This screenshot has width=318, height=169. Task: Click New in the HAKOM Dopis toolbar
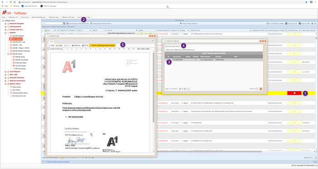(x=51, y=45)
